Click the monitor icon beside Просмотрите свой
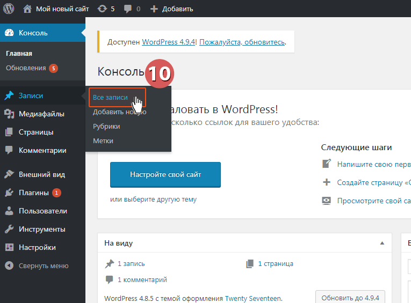This screenshot has height=303, width=411. point(326,201)
